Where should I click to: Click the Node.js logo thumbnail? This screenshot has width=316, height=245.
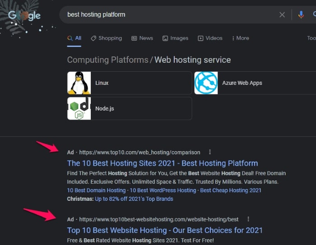[x=79, y=108]
